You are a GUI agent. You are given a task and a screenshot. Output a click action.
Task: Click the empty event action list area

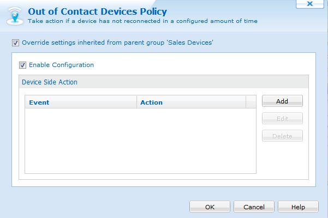(140, 141)
